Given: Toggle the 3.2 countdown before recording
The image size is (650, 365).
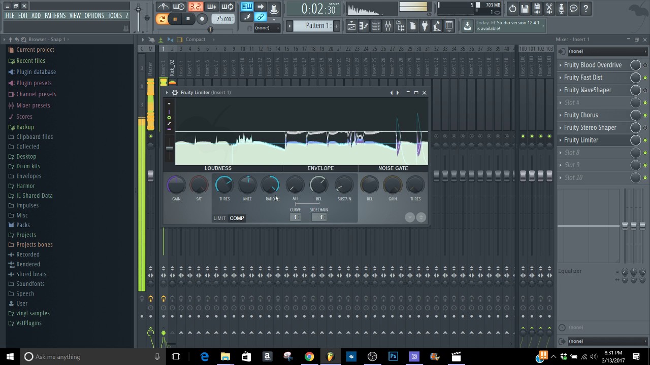Looking at the screenshot, I should click(195, 7).
